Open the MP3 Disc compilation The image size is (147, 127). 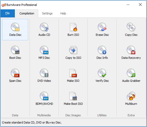(x=44, y=53)
